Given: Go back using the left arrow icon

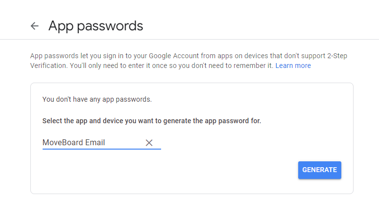Looking at the screenshot, I should tap(34, 26).
